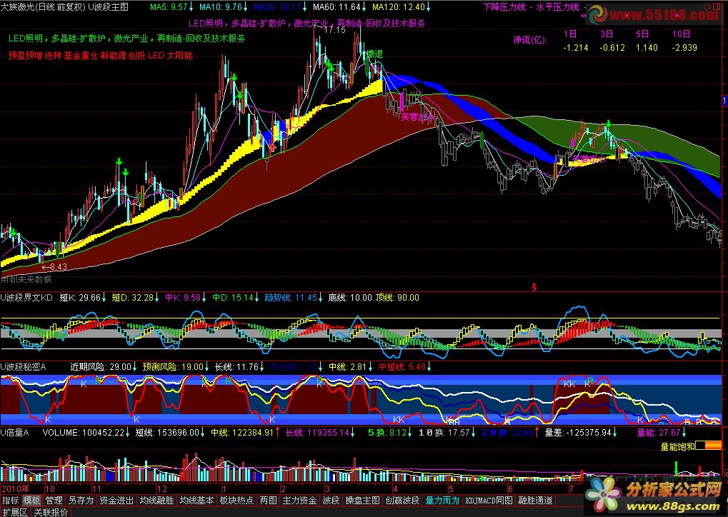Click the 用到未来数据 notice
Screen dimensions: 728x517
coord(26,279)
